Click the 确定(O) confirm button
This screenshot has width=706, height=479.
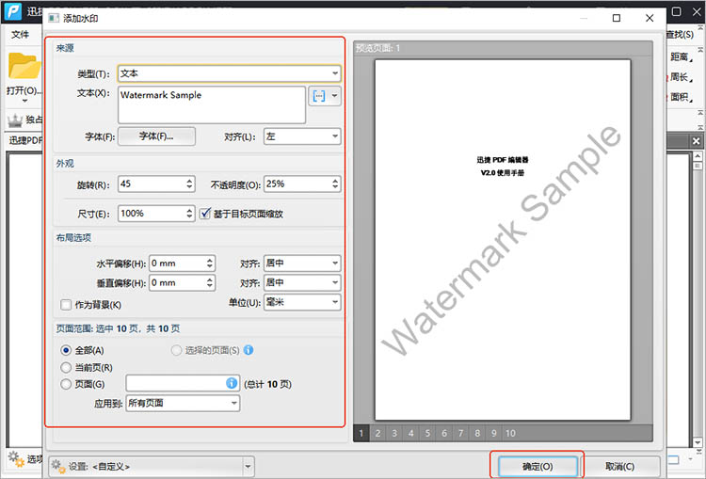point(538,467)
